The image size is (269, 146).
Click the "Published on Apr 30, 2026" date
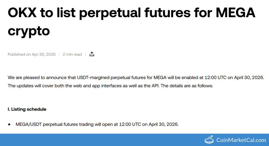(32, 54)
